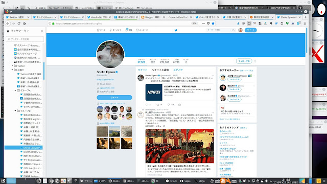This screenshot has height=184, width=327.
Task: Open Firefox downloads arrow icon
Action: pyautogui.click(x=238, y=24)
